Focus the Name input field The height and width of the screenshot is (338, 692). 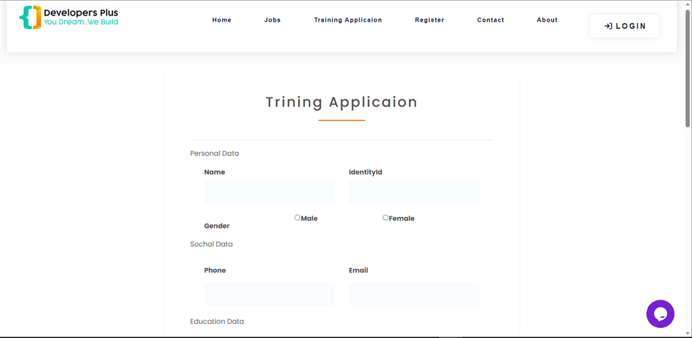point(269,193)
